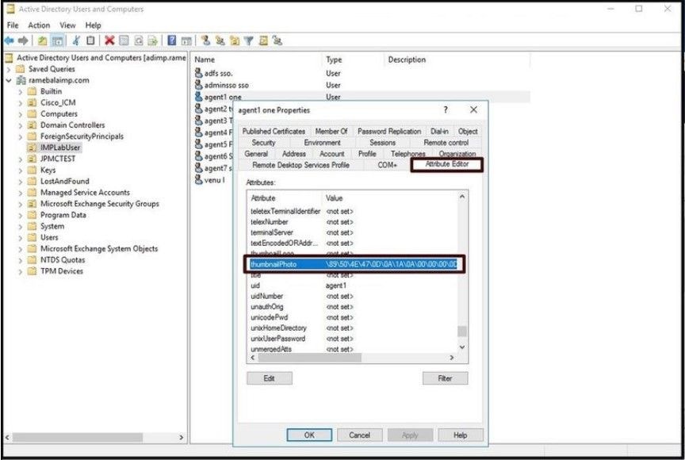Click the Back arrow in toolbar

tap(10, 41)
